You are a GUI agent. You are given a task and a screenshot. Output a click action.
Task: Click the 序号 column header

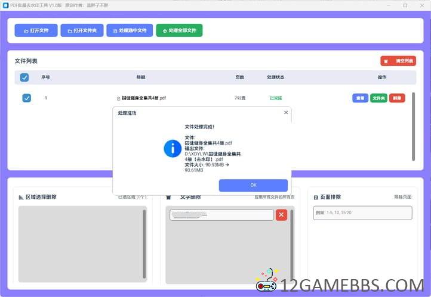45,77
